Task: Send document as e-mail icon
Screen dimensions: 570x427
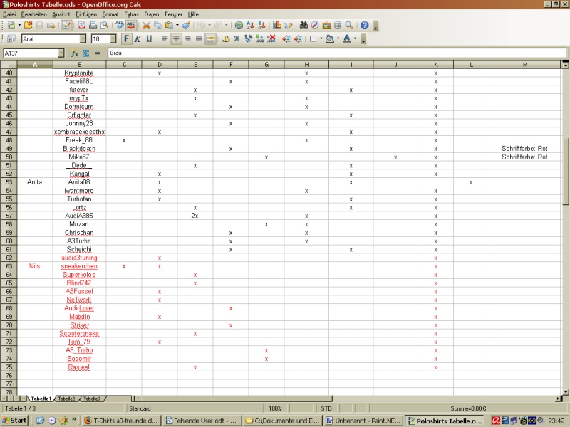Action: (x=51, y=26)
